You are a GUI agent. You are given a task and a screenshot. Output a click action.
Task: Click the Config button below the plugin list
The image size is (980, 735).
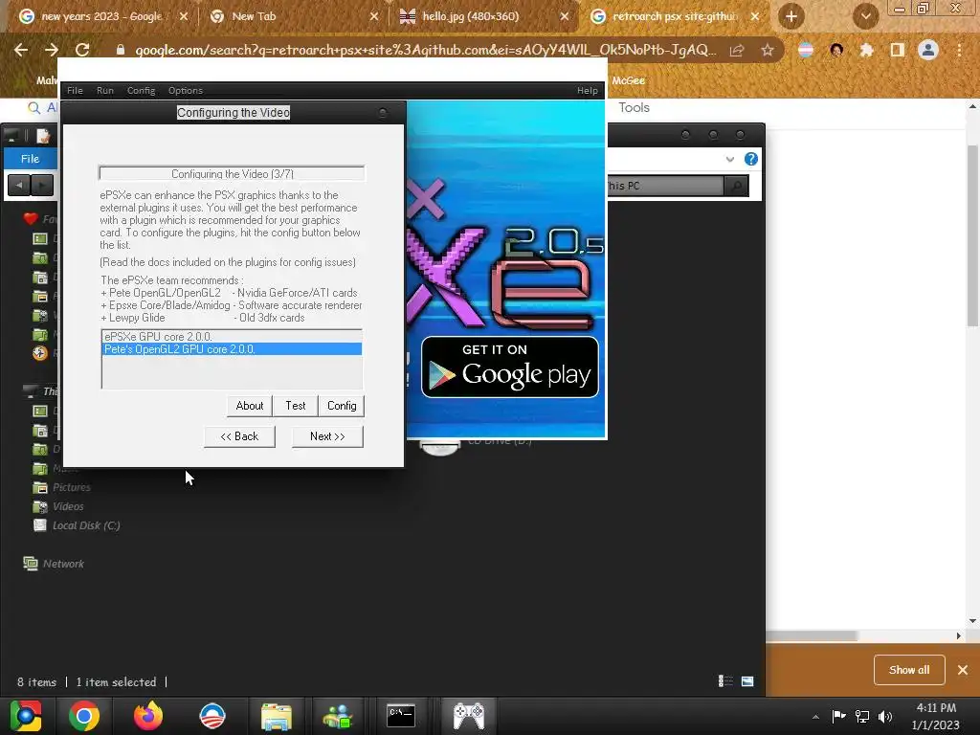[342, 406]
